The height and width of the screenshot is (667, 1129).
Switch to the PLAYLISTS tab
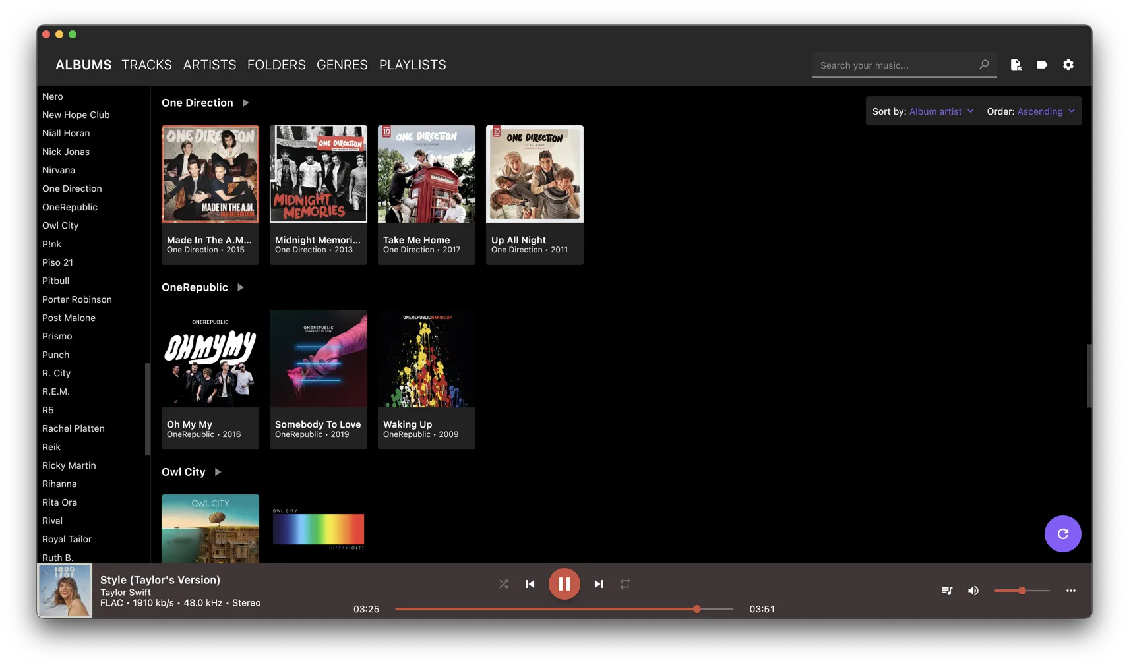[x=412, y=65]
